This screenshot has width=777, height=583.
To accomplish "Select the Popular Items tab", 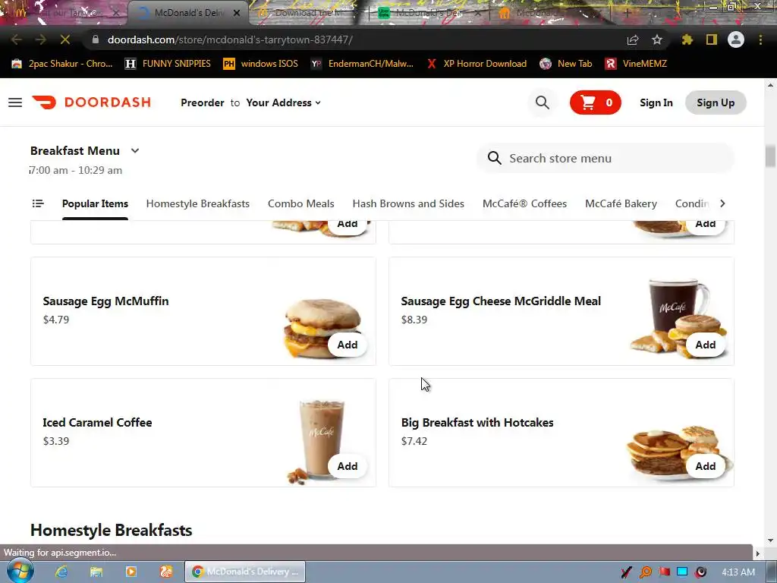I will 95,203.
